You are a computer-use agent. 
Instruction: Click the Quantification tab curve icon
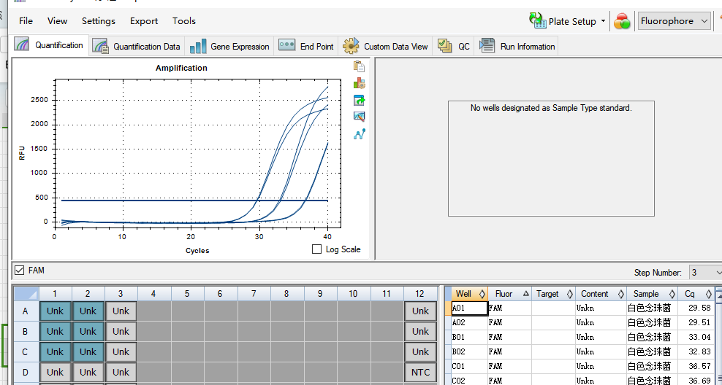coord(23,44)
